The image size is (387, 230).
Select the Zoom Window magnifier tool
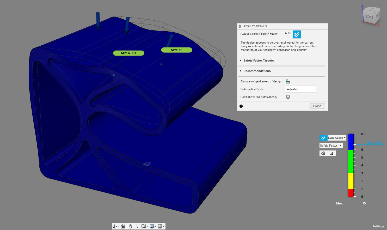click(143, 226)
